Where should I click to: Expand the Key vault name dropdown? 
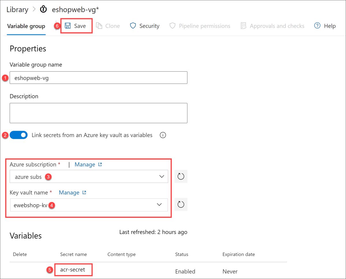[x=89, y=205]
